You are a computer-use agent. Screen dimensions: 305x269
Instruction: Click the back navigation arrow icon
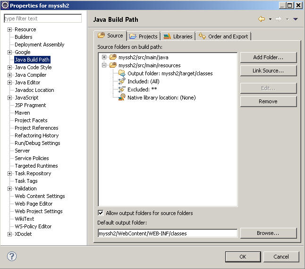pos(262,19)
